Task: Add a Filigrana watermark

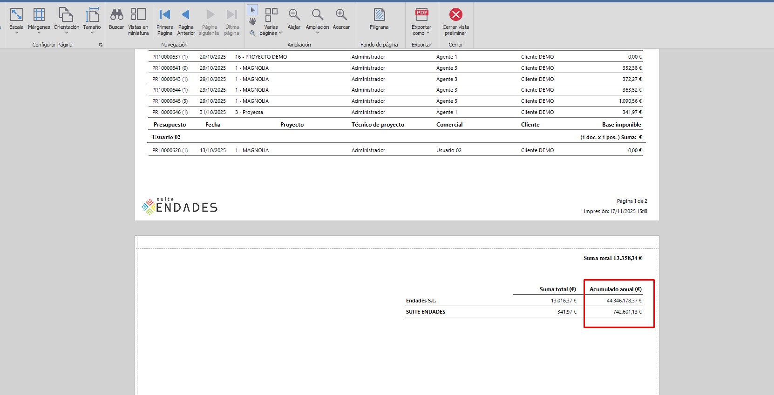Action: [x=379, y=19]
